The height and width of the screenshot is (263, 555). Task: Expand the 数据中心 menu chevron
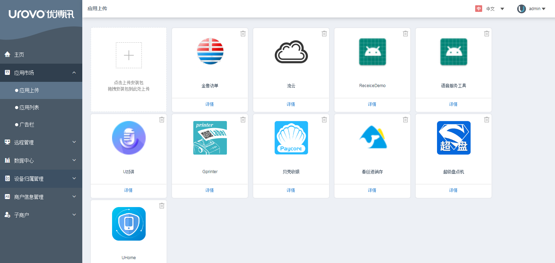[x=74, y=160]
